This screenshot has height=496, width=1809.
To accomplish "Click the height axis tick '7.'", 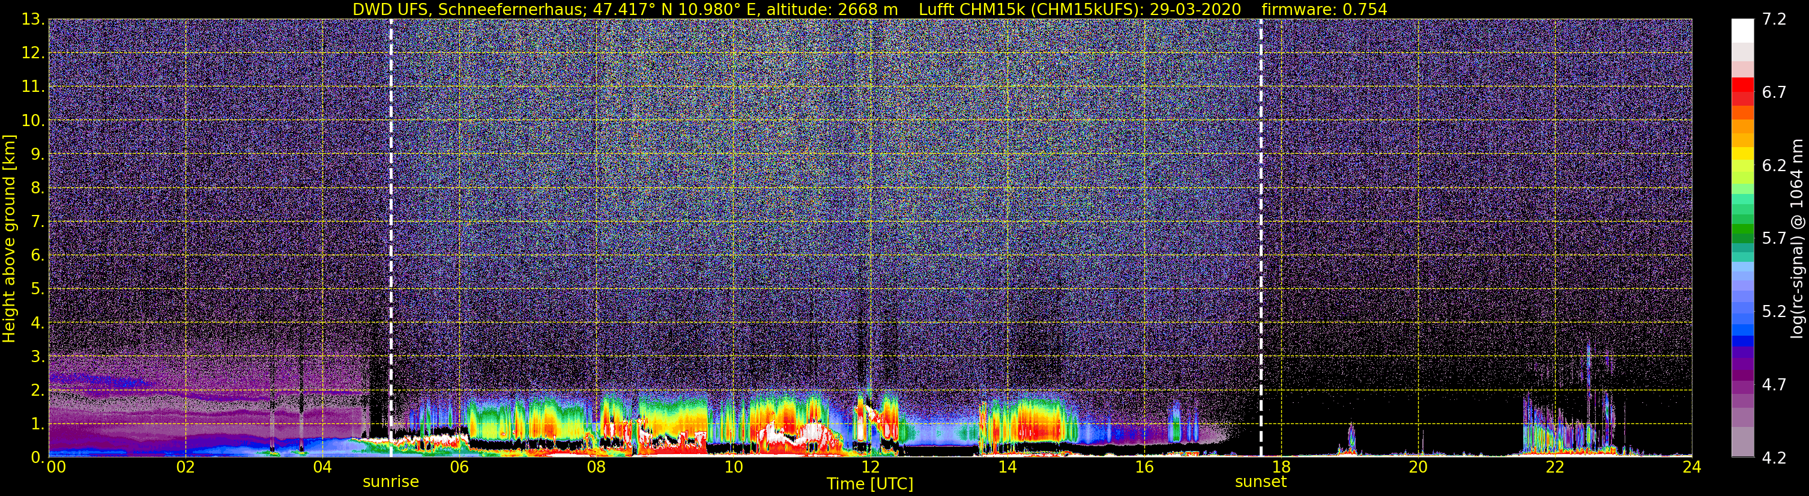I will [37, 222].
